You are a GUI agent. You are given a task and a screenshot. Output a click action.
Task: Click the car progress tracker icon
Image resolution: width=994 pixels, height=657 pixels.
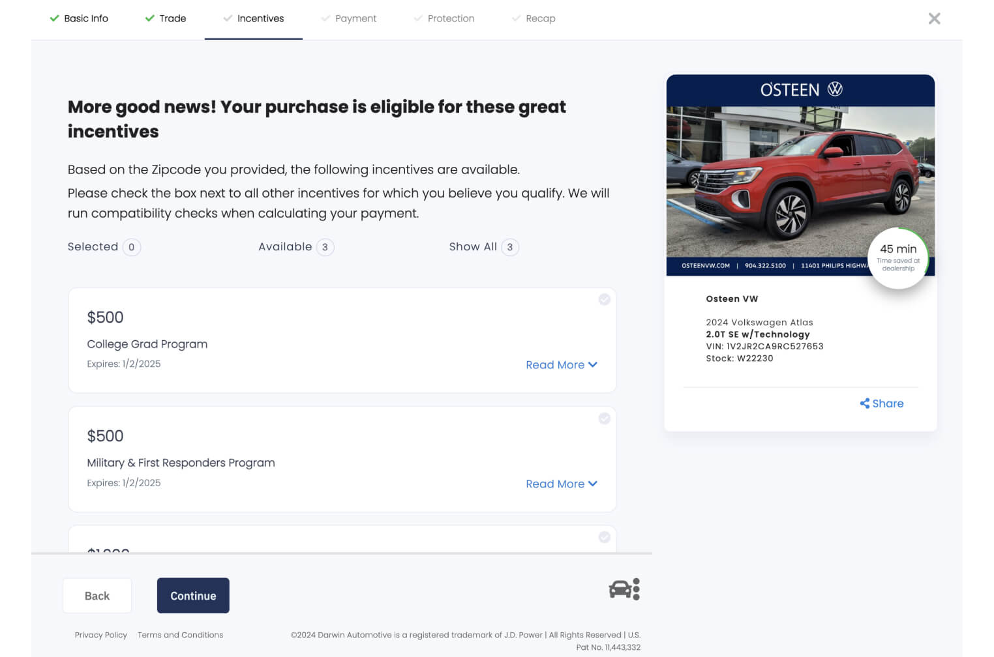pyautogui.click(x=624, y=589)
